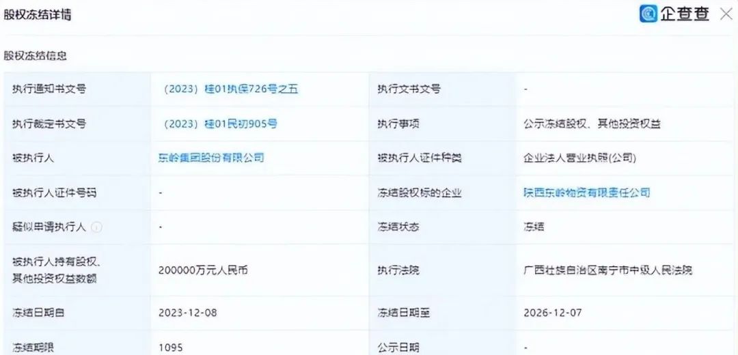Click the 冻结期限 label cell
Viewport: 738px width, 355px height.
(77, 343)
